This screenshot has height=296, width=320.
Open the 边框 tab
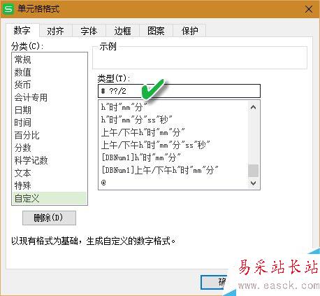(122, 31)
